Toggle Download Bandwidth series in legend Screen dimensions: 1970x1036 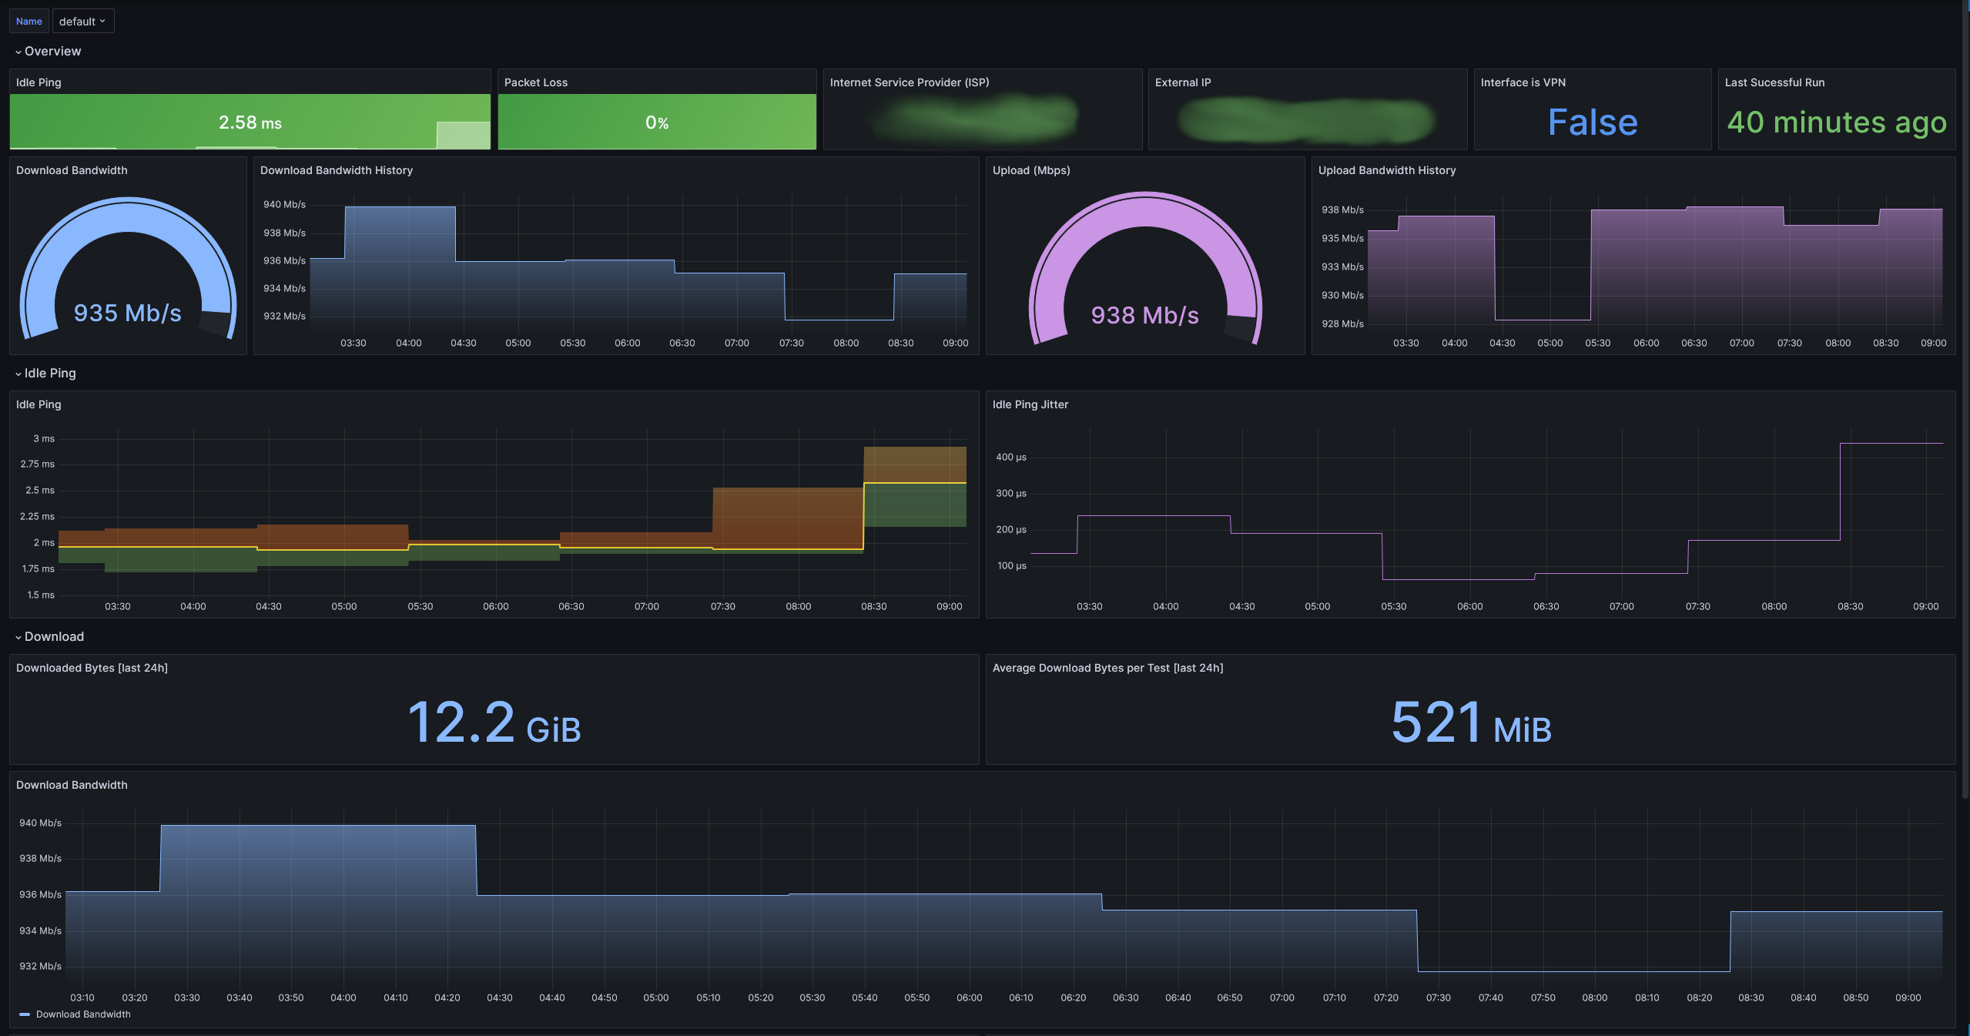(83, 1014)
